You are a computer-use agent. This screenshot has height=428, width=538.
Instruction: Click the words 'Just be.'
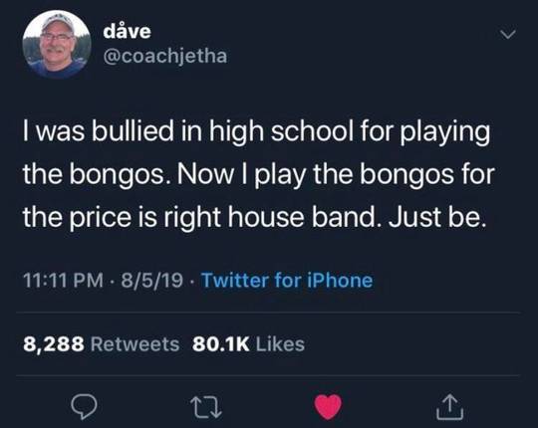coord(437,217)
